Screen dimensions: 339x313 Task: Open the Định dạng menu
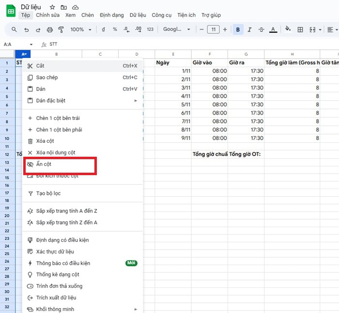(x=112, y=15)
